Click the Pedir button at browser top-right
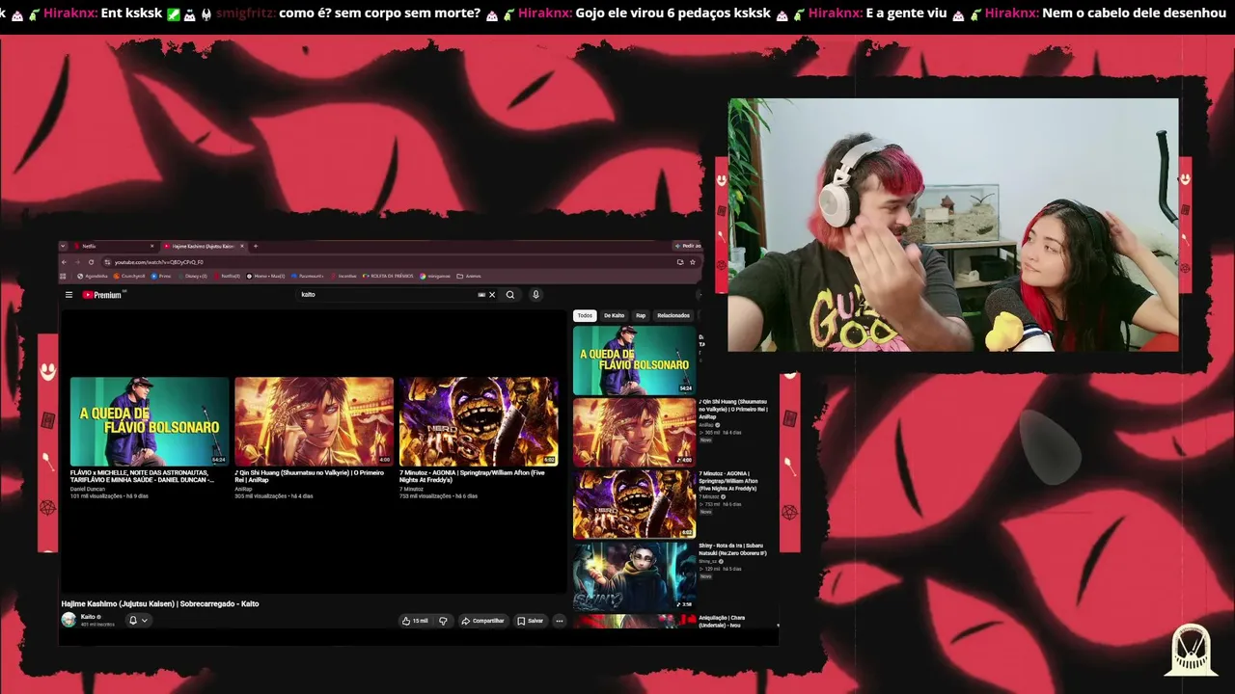The width and height of the screenshot is (1235, 694). [x=688, y=247]
